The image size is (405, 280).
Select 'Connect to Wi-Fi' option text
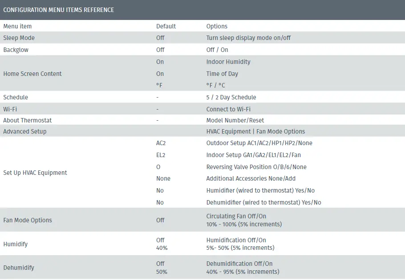[x=228, y=109]
